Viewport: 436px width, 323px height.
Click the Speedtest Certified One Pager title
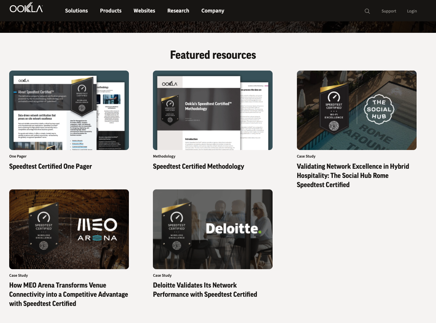click(x=51, y=166)
